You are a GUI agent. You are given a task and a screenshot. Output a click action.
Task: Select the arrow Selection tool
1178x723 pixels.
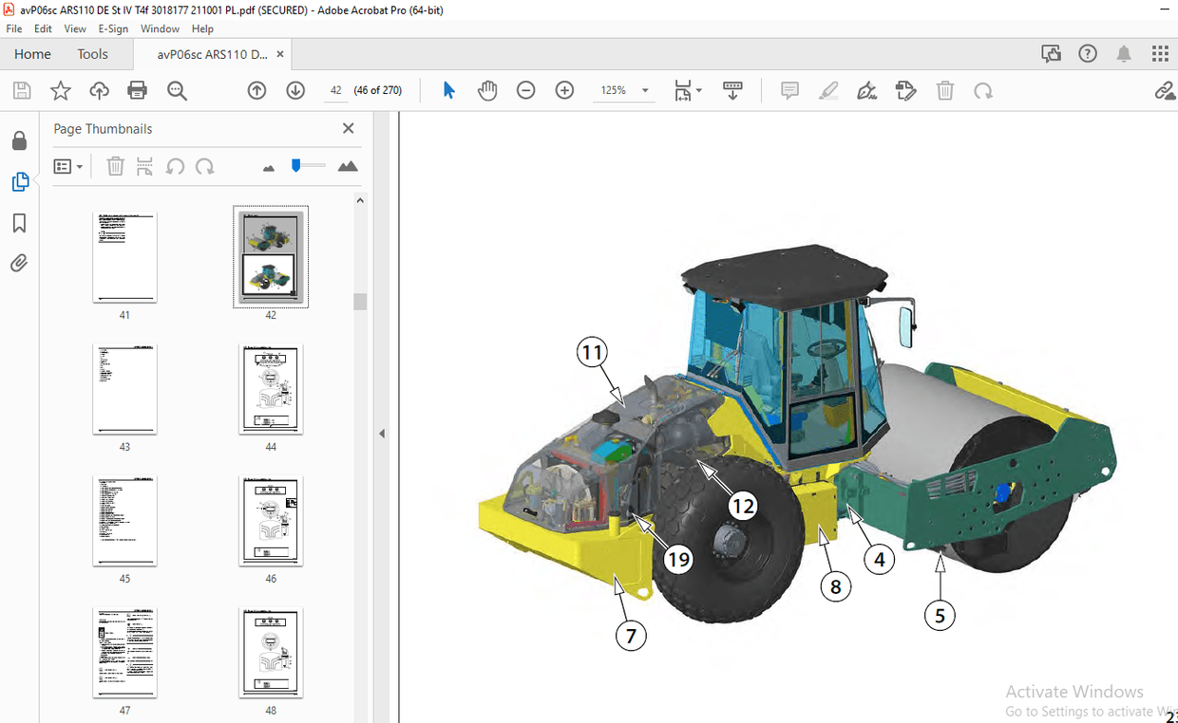(x=447, y=90)
